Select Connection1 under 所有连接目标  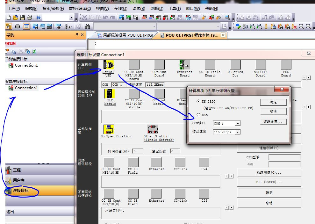pyautogui.click(x=26, y=88)
